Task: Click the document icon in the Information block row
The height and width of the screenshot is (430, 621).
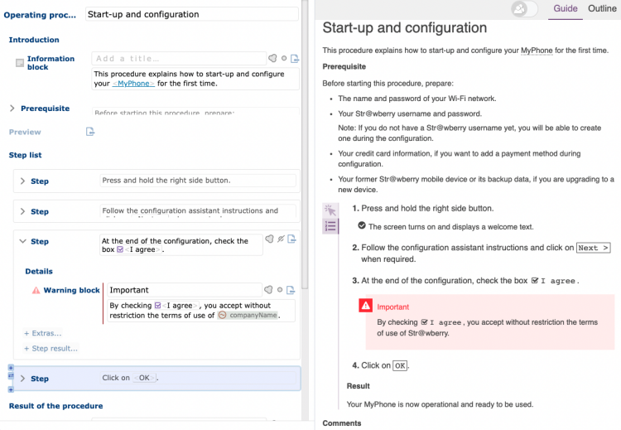Action: click(295, 59)
